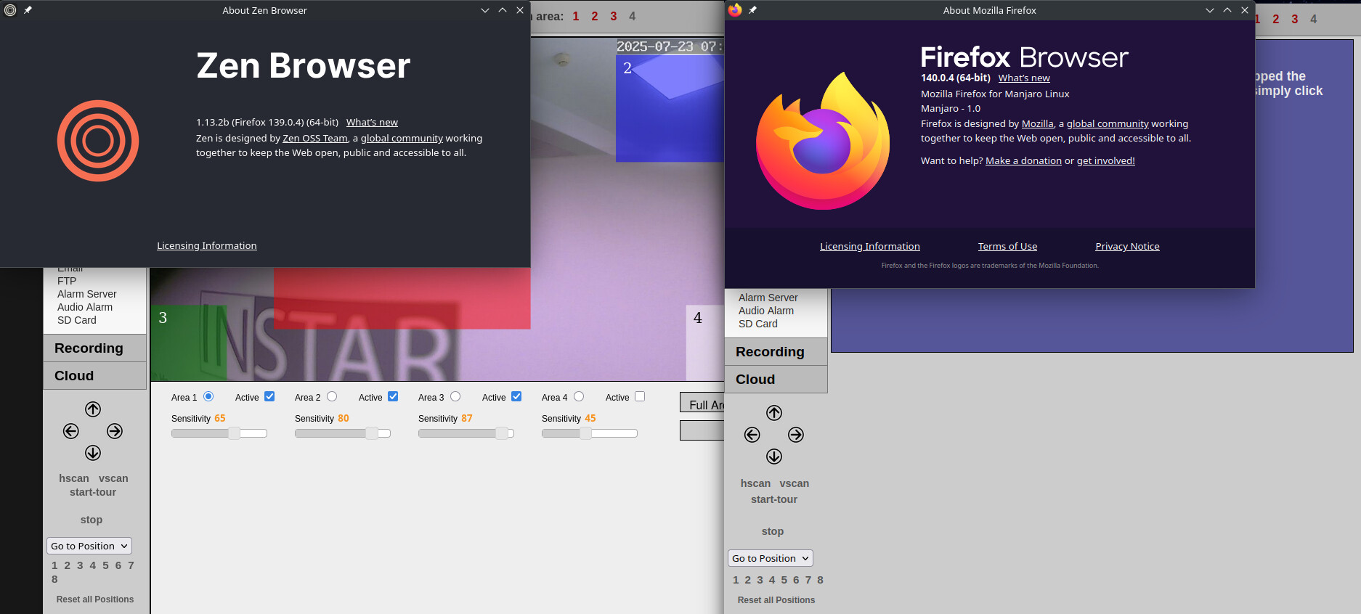The height and width of the screenshot is (614, 1361).
Task: Click Firefox icon in About Mozilla Firefox title bar
Action: [x=735, y=10]
